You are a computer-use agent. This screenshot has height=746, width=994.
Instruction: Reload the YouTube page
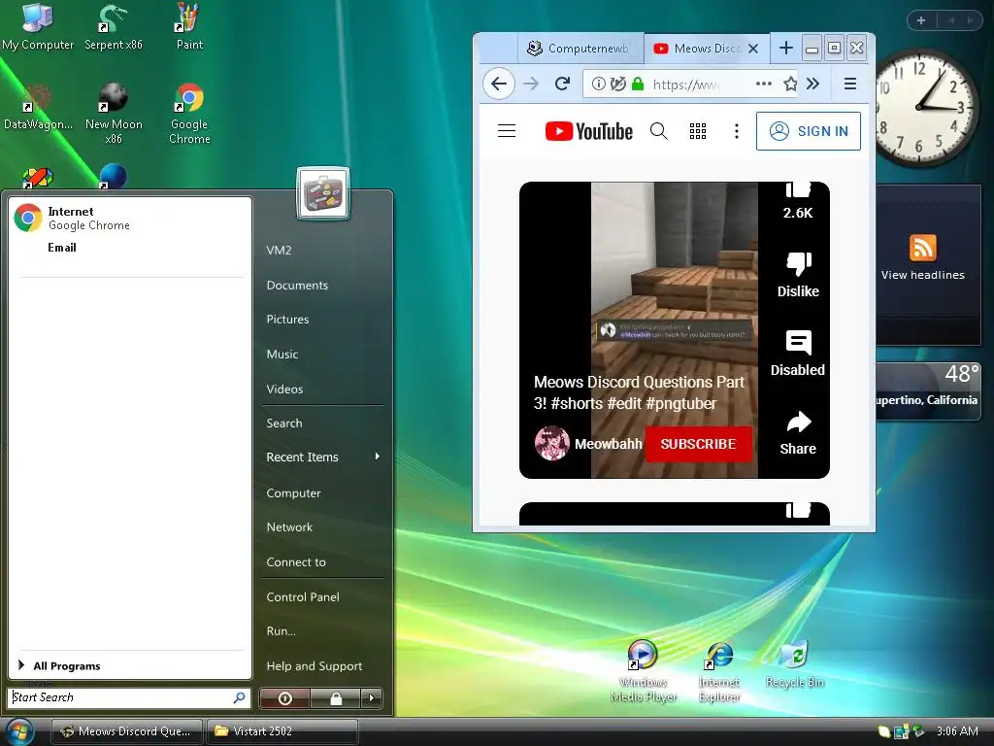click(562, 84)
